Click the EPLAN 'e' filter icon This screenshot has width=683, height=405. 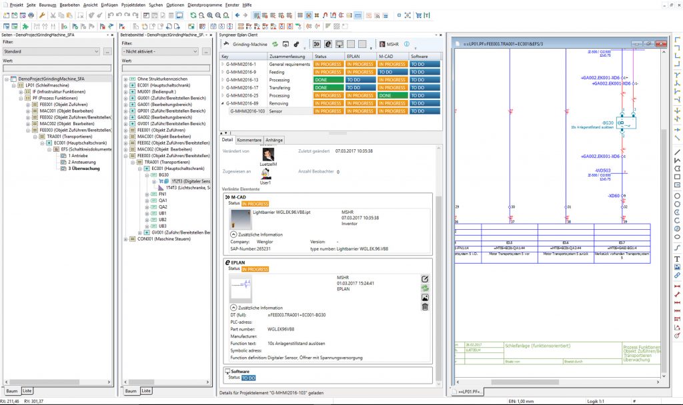(x=328, y=44)
